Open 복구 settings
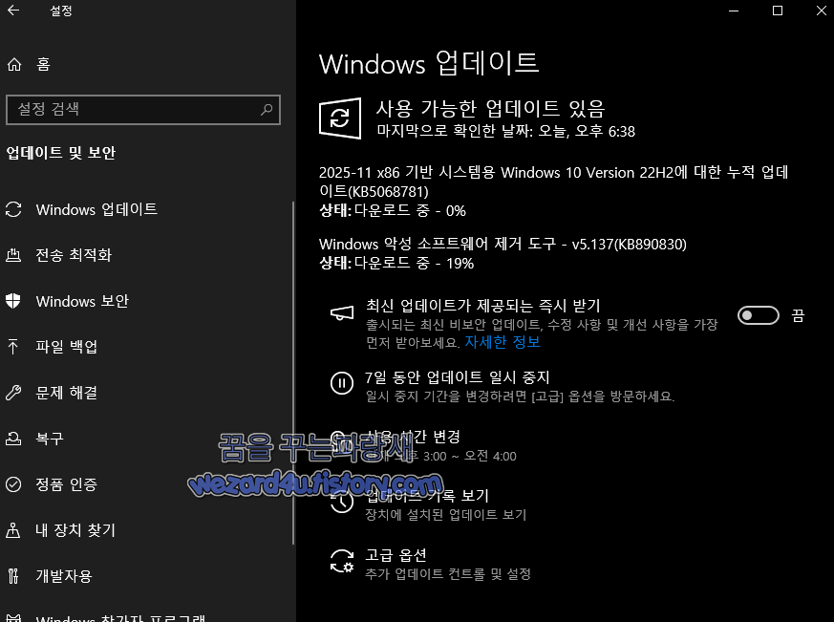834x622 pixels. (x=50, y=439)
